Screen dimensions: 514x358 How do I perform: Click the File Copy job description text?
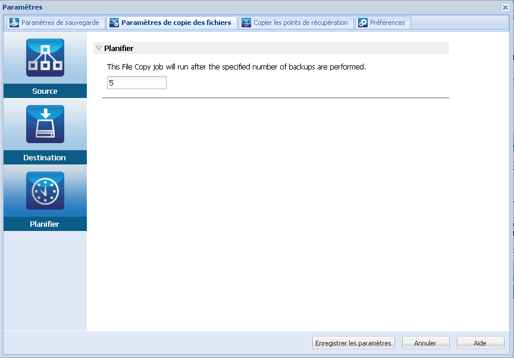236,66
